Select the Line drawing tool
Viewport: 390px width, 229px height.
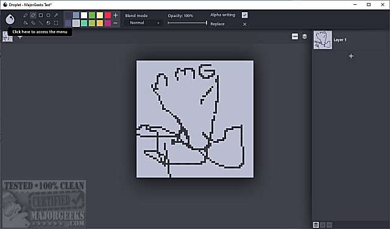tap(41, 23)
